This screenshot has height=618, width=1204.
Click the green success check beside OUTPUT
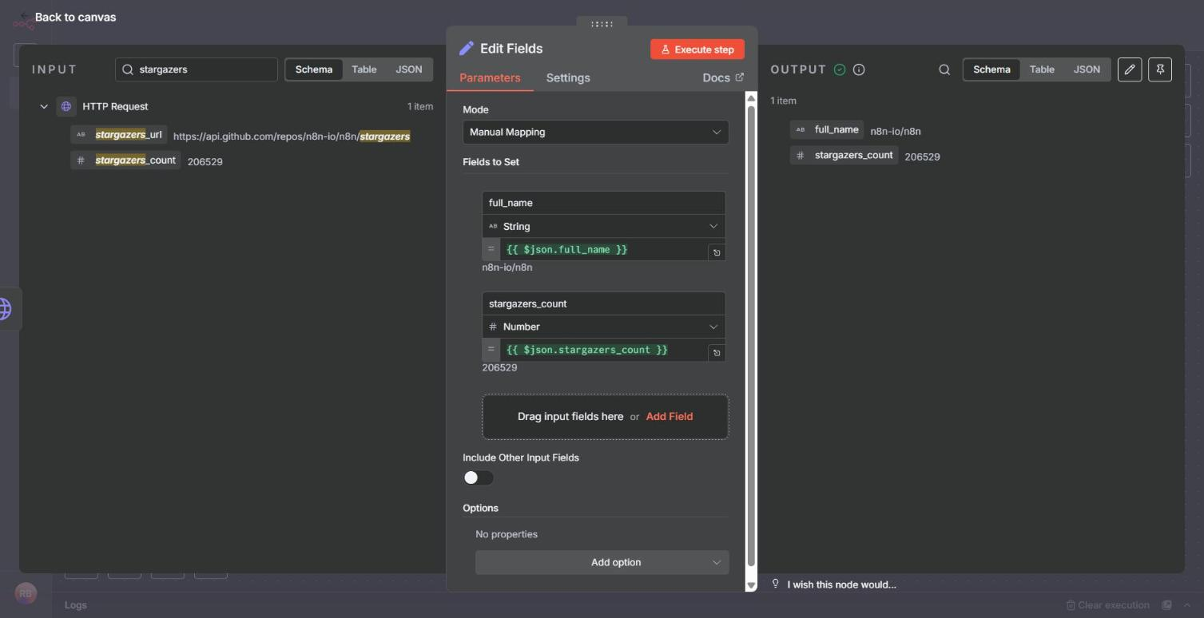pos(840,69)
